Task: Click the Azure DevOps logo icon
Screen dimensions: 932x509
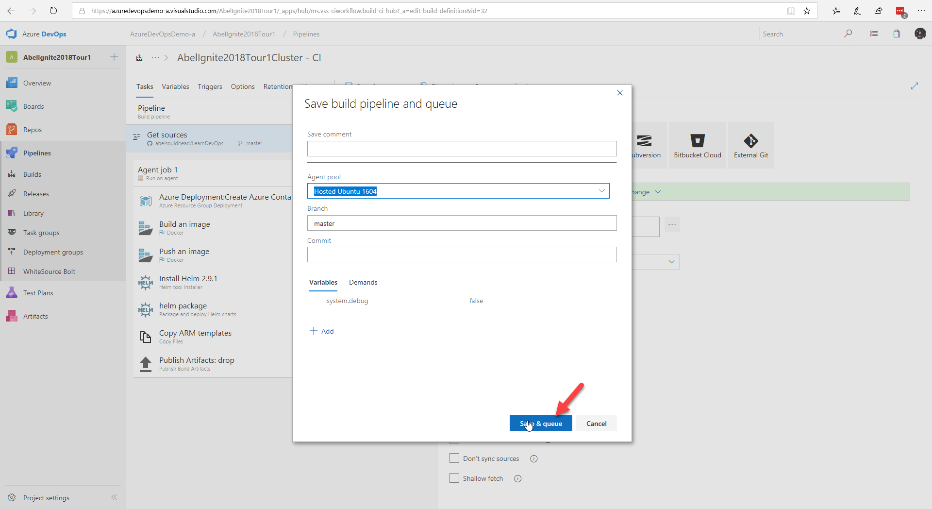Action: [x=11, y=34]
